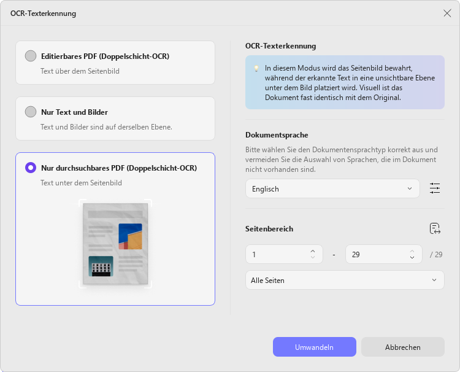This screenshot has height=372, width=460.
Task: Increase the end page number with up arrow
Action: pyautogui.click(x=412, y=251)
